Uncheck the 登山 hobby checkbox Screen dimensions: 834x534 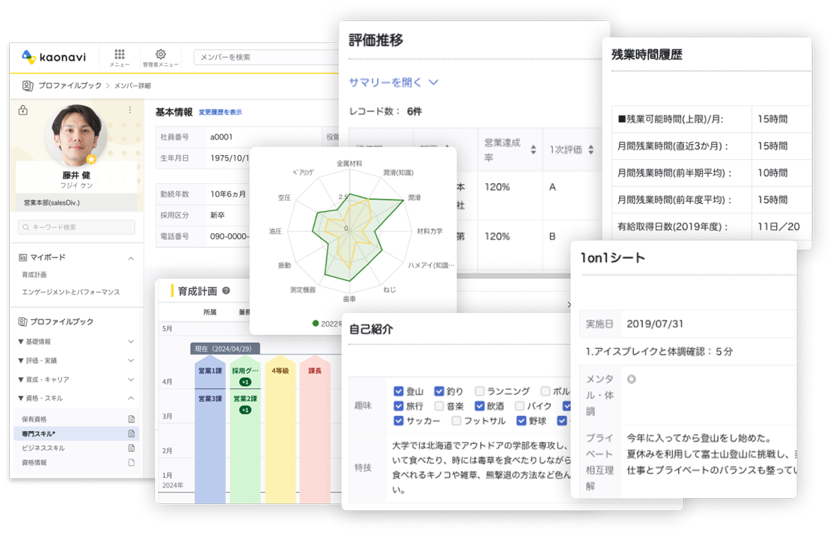[x=399, y=392]
